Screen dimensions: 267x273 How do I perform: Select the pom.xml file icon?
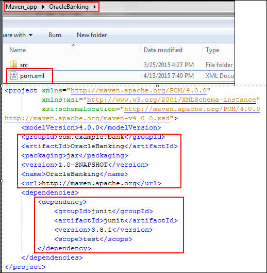coord(14,76)
